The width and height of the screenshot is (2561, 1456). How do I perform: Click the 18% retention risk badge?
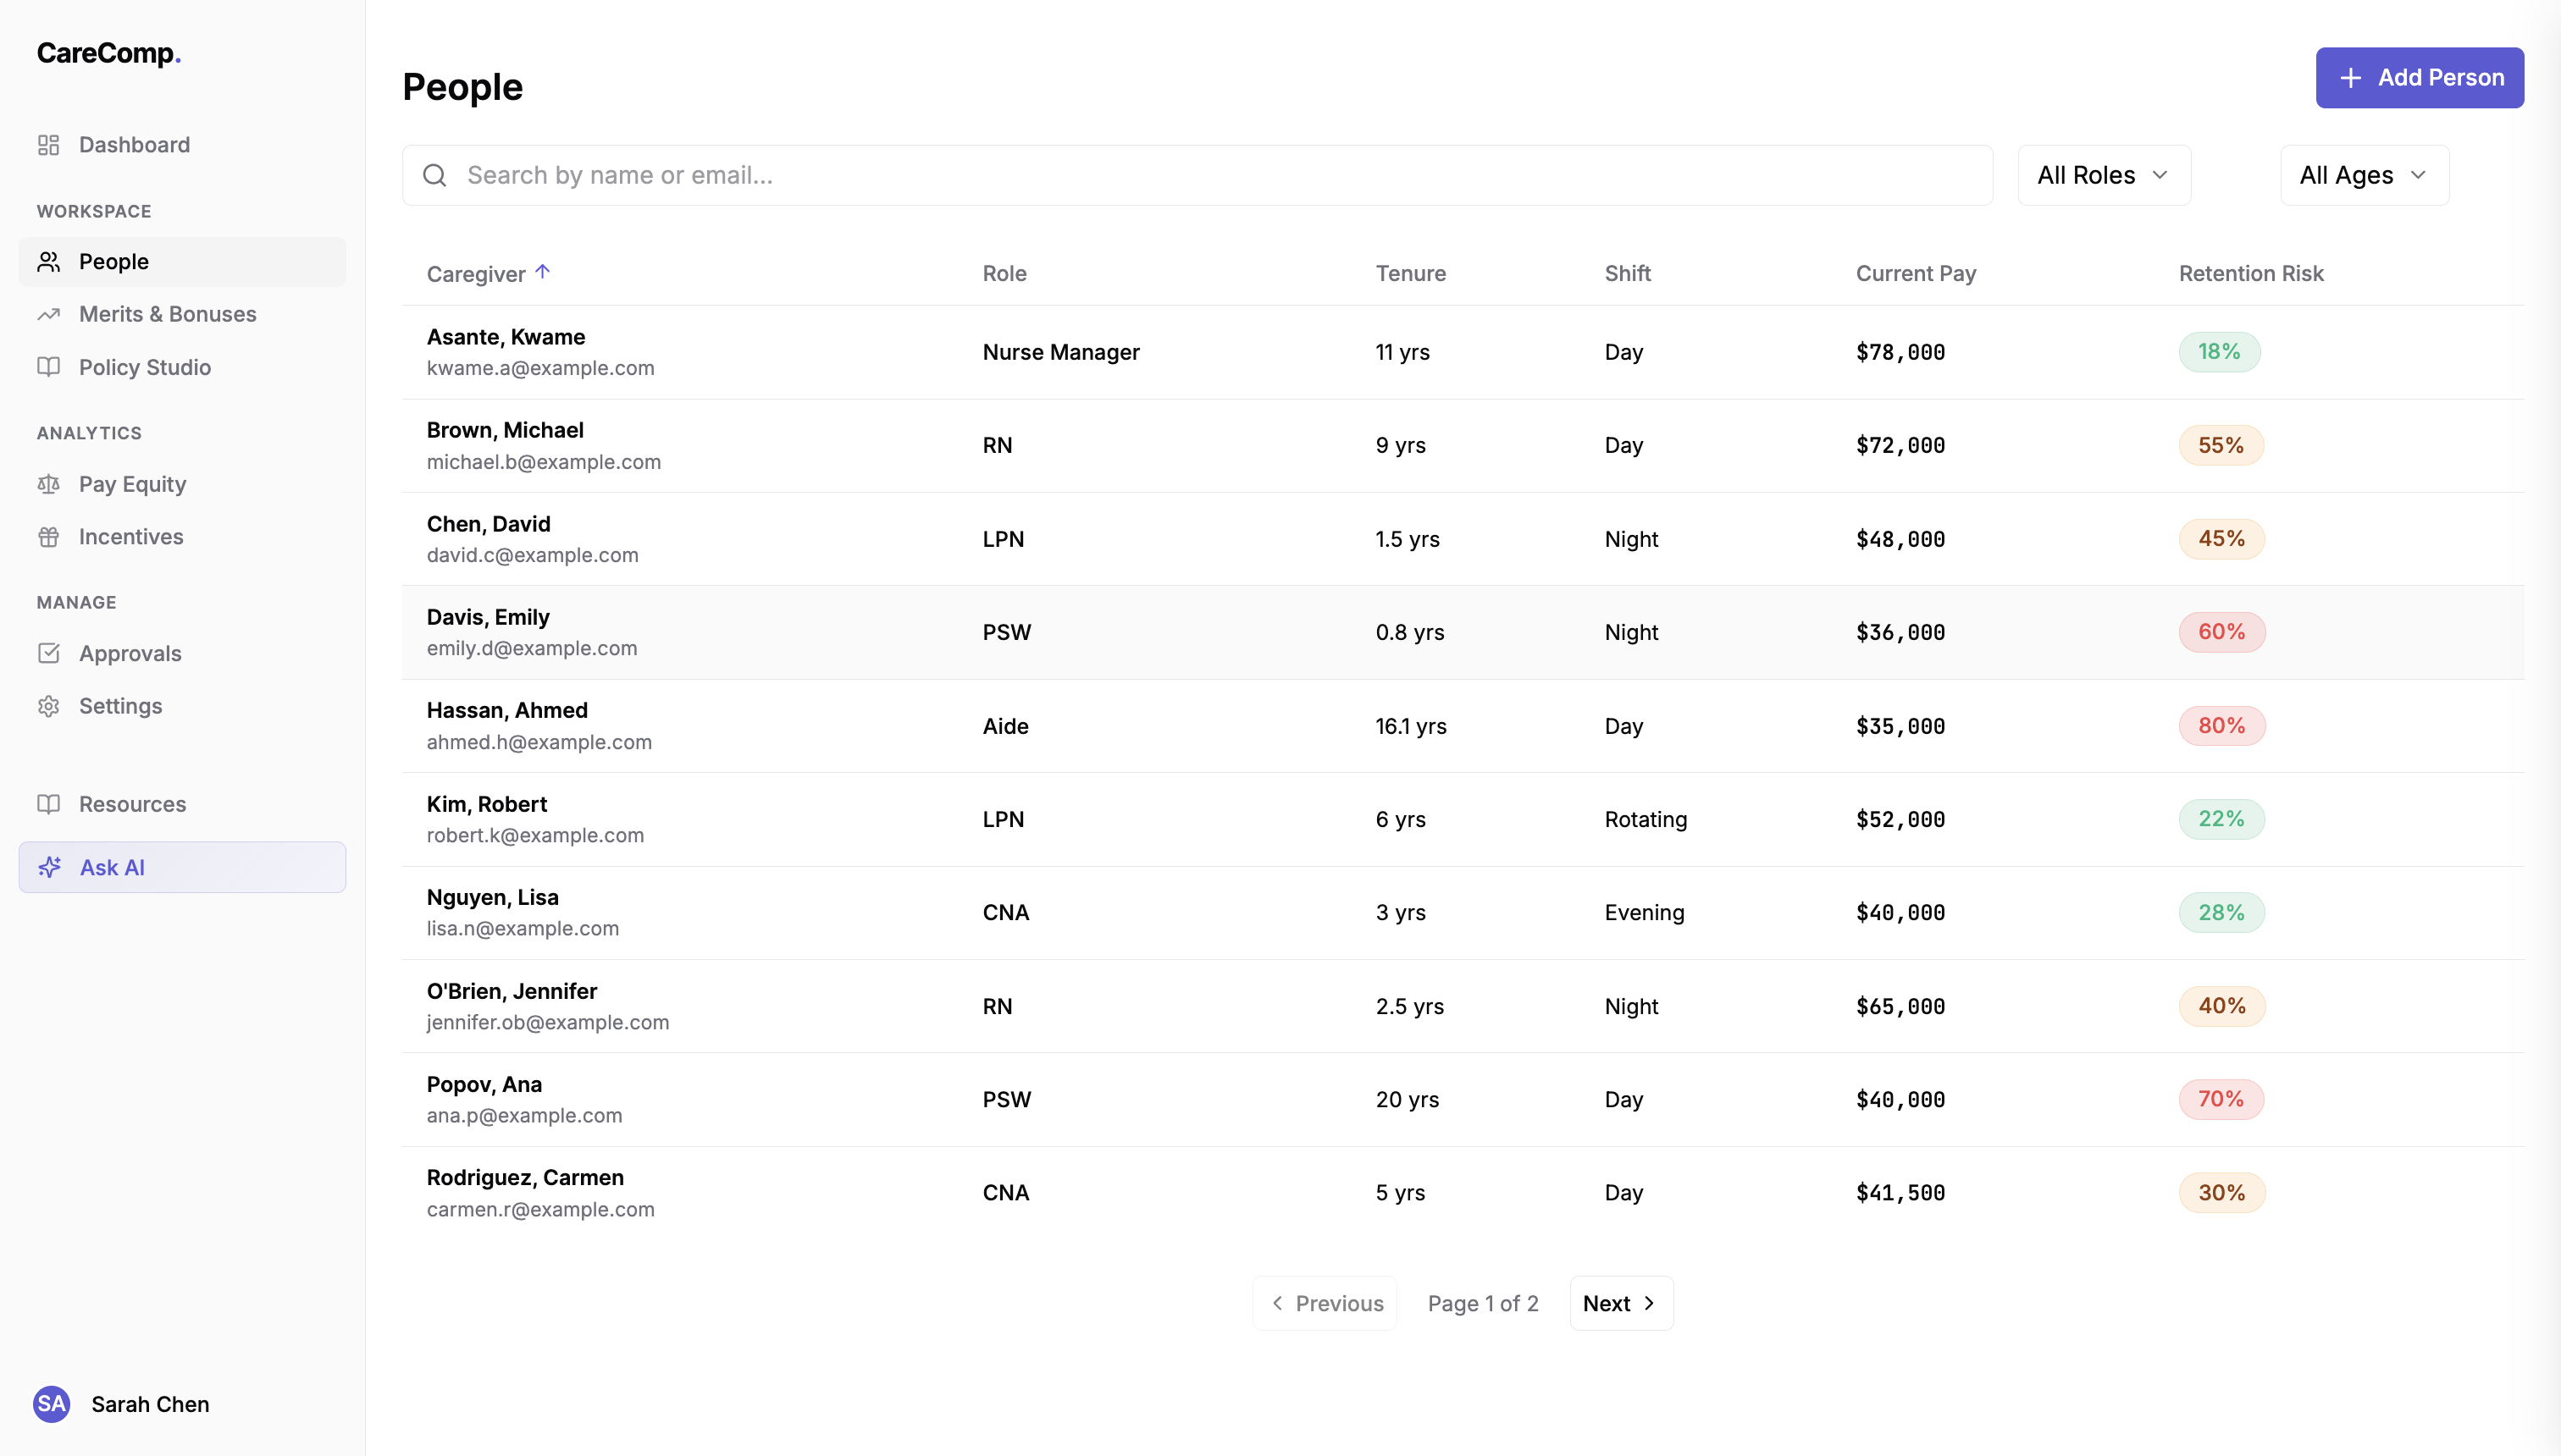coord(2219,352)
